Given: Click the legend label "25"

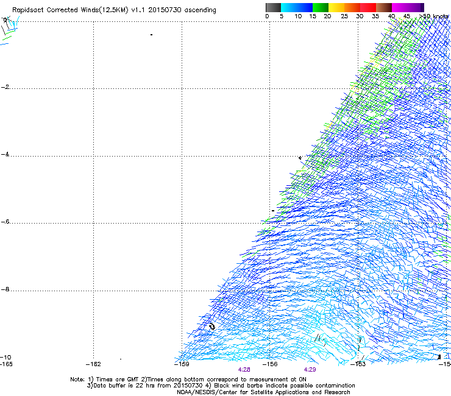Looking at the screenshot, I should (344, 16).
